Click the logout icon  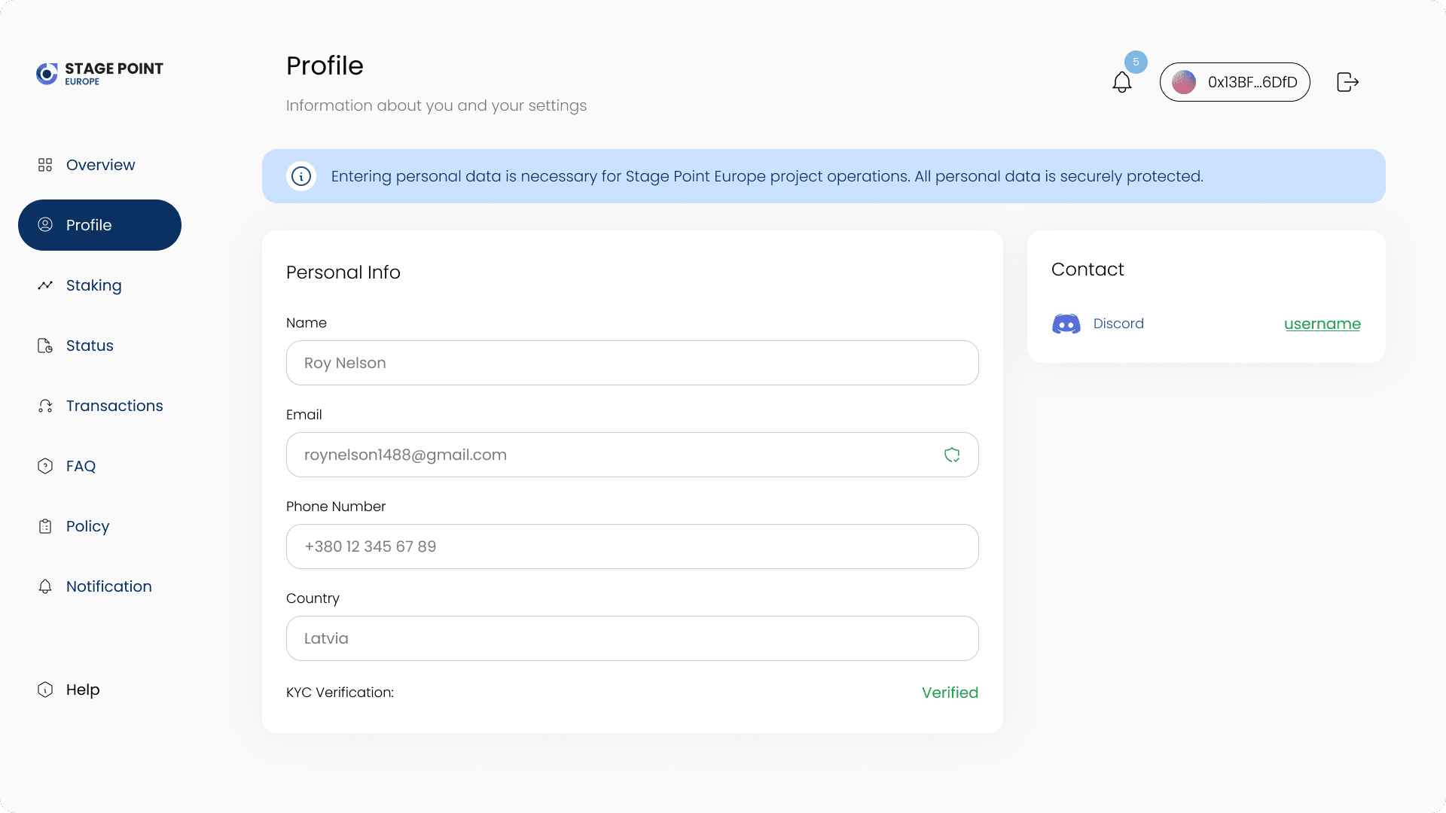point(1347,82)
